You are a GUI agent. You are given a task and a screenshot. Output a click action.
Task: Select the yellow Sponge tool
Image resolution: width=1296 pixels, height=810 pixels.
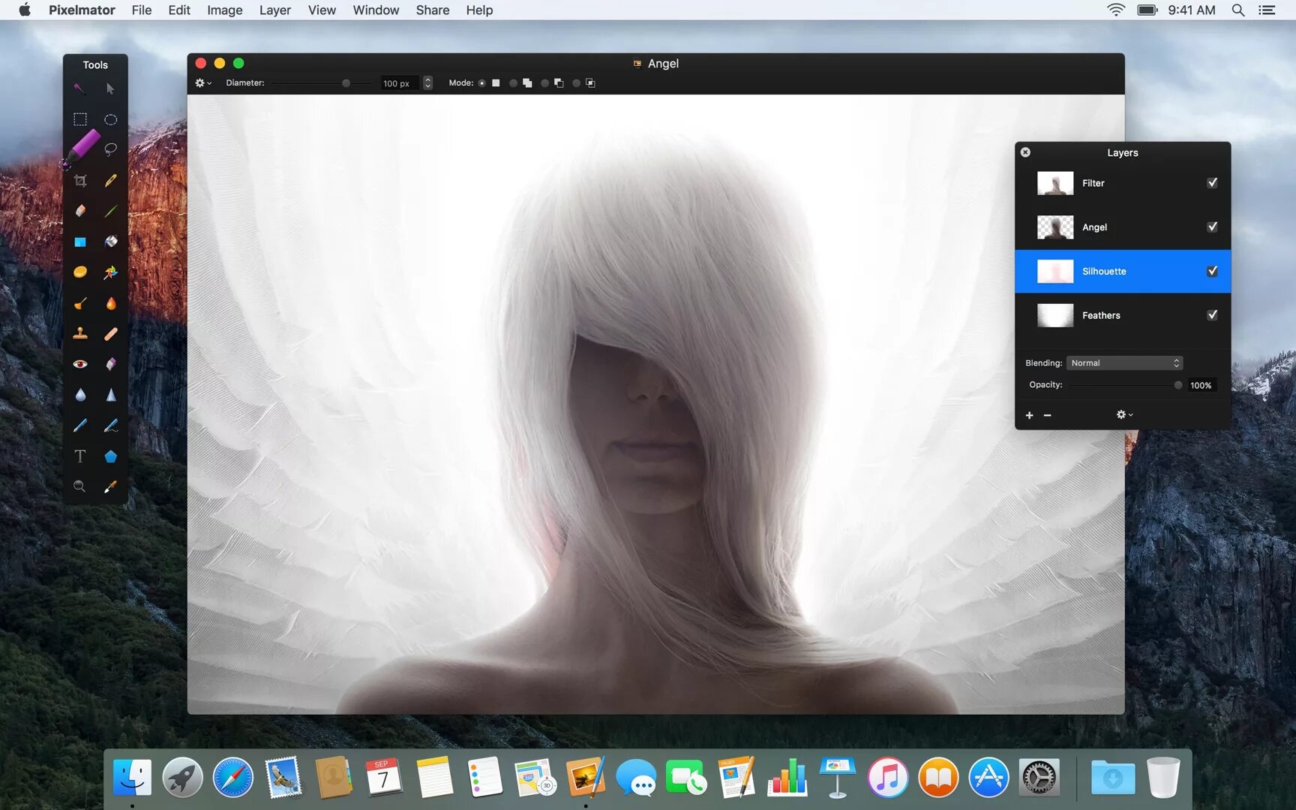[80, 272]
